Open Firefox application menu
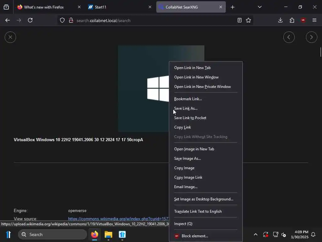The width and height of the screenshot is (322, 242). (314, 20)
